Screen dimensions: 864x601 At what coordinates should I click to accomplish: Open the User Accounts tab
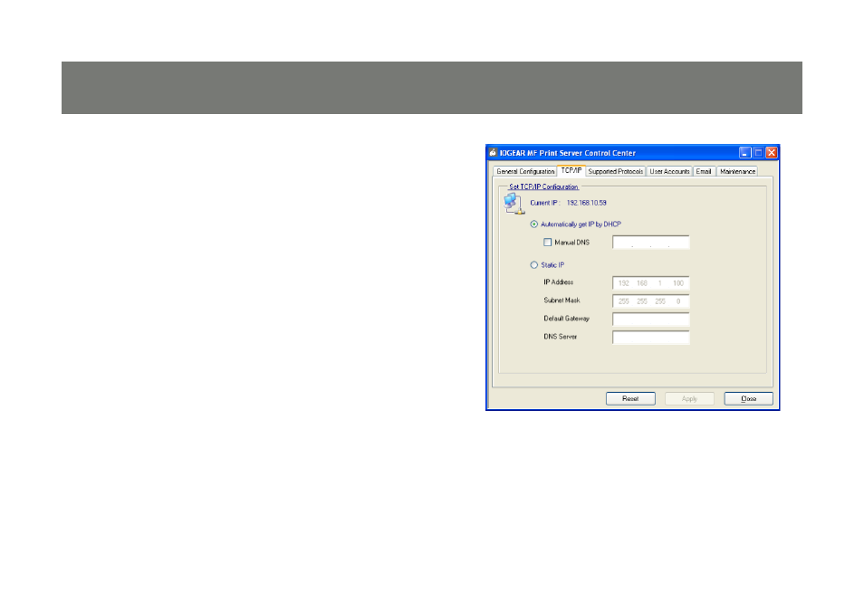[669, 171]
